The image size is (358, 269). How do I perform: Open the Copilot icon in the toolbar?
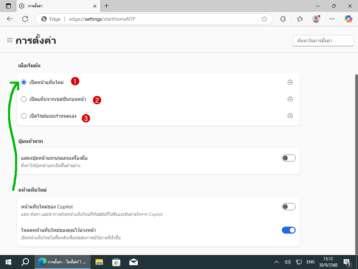348,19
